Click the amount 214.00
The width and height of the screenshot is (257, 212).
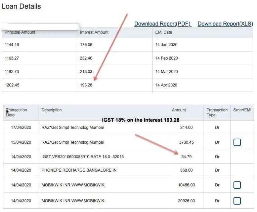[186, 128]
